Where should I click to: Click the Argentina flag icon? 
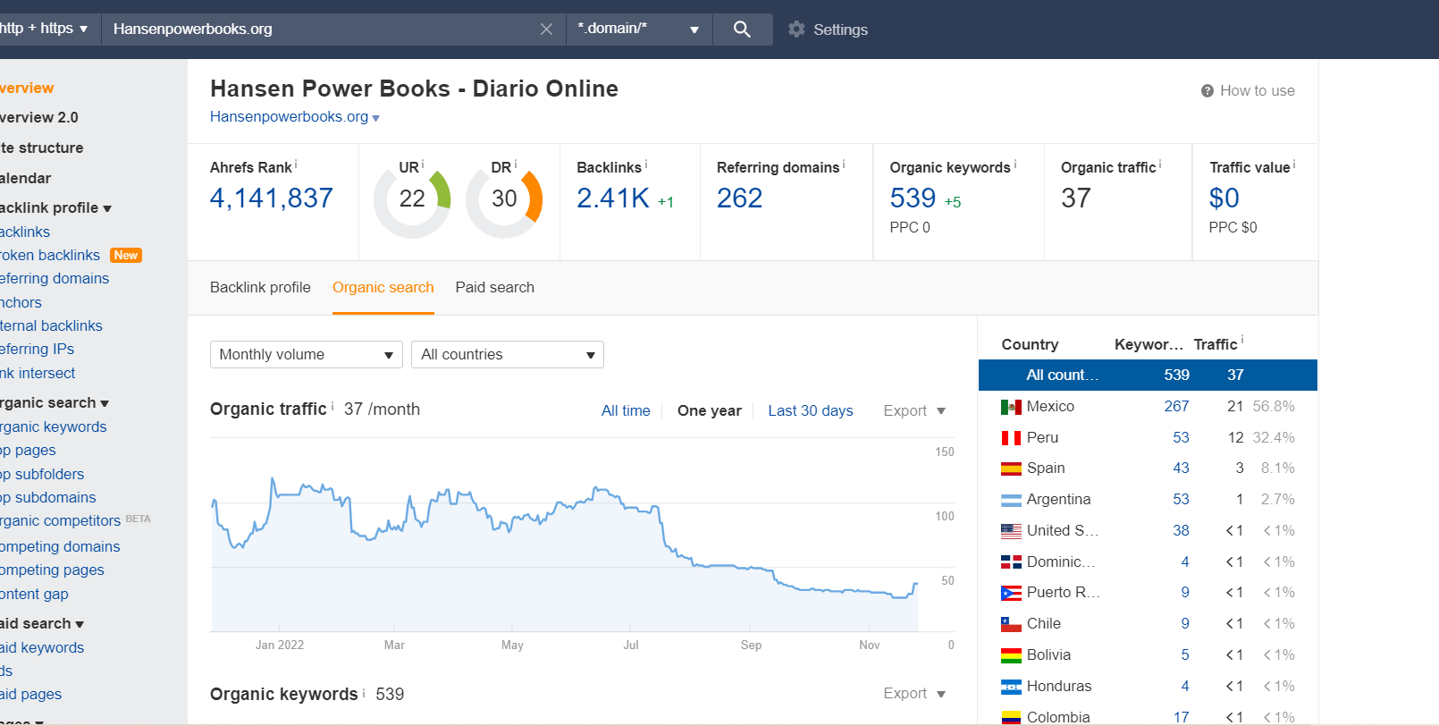click(1011, 500)
